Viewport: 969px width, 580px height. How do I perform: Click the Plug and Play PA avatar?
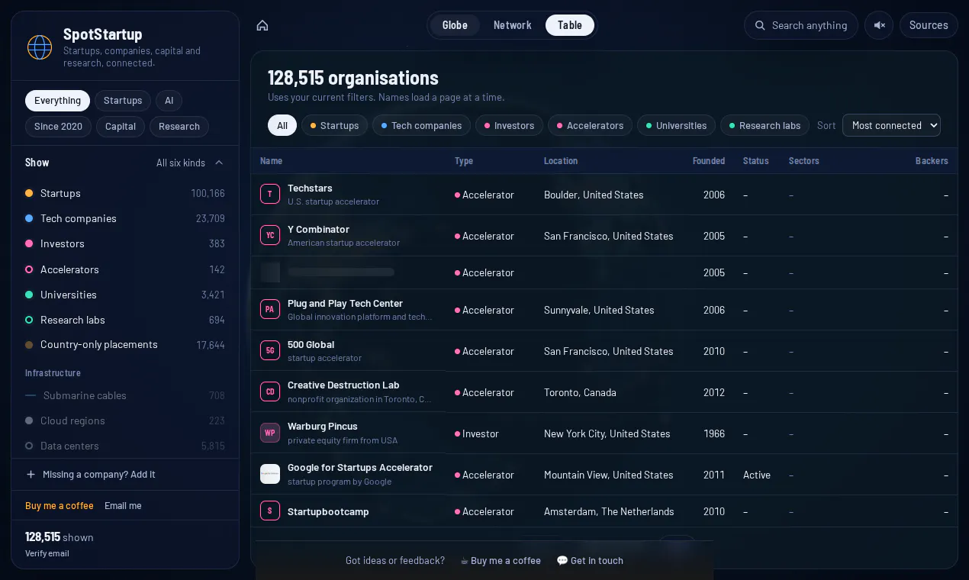coord(270,310)
